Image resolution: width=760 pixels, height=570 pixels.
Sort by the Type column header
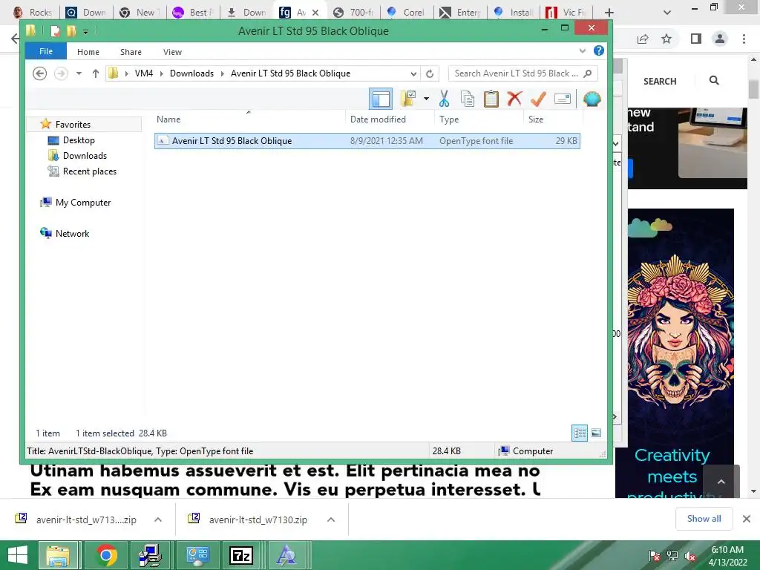pyautogui.click(x=449, y=119)
